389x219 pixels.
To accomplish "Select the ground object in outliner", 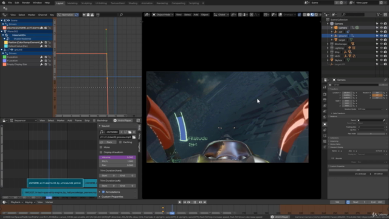I will click(x=342, y=36).
